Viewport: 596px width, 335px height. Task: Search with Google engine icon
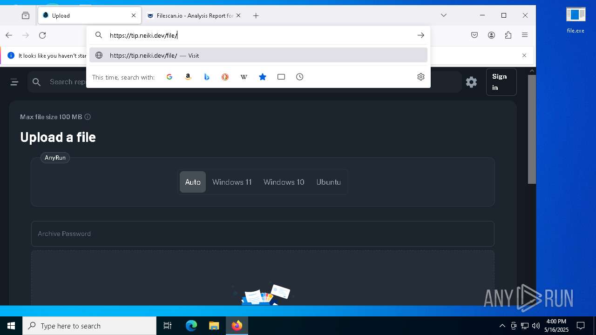point(169,77)
